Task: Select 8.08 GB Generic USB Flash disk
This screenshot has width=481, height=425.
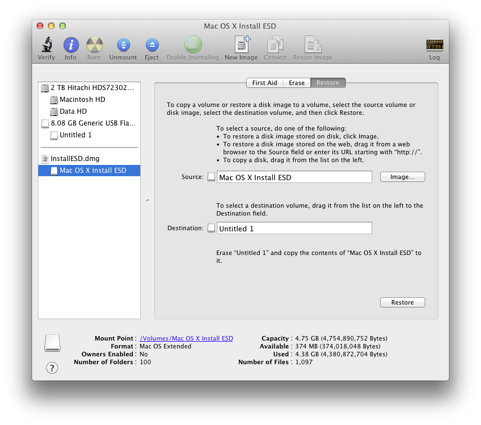Action: tap(89, 123)
